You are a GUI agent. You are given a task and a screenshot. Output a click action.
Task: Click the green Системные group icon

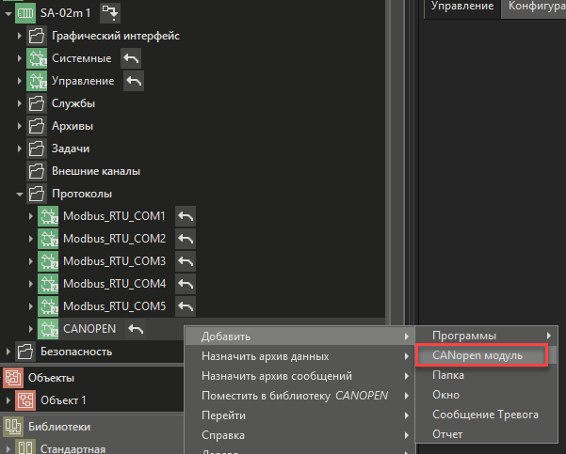(x=37, y=58)
